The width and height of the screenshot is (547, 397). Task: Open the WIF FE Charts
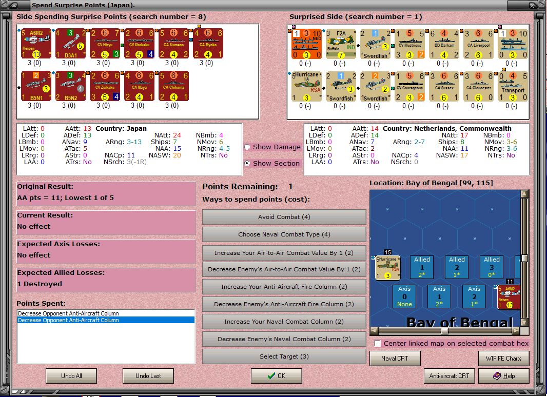pyautogui.click(x=504, y=359)
